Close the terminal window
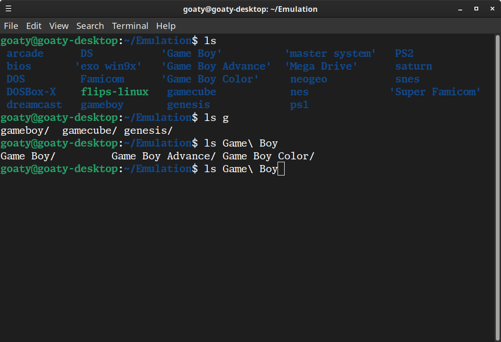This screenshot has width=501, height=342. pyautogui.click(x=492, y=9)
